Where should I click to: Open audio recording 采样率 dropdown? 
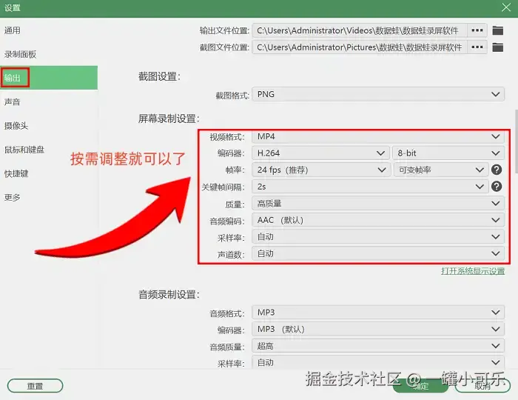pyautogui.click(x=378, y=362)
